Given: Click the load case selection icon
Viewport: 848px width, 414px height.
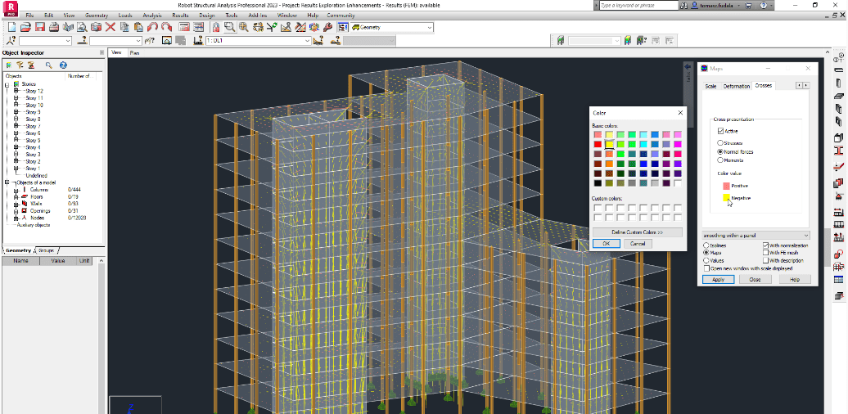Looking at the screenshot, I should coord(197,41).
